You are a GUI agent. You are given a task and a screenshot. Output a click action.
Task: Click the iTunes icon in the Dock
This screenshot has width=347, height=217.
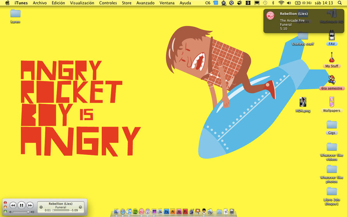[129, 212]
